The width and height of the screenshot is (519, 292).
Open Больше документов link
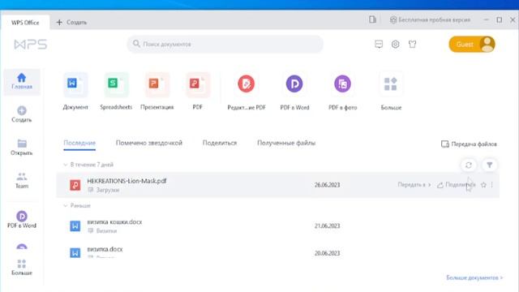[474, 277]
